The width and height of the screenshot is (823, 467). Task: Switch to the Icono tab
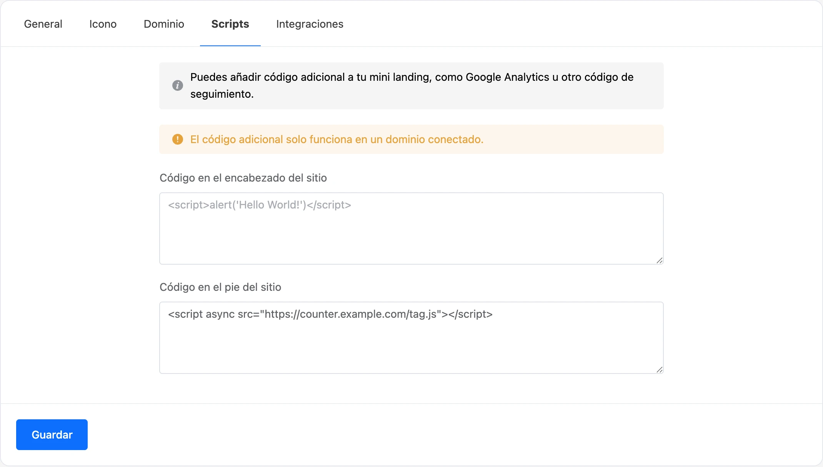103,24
